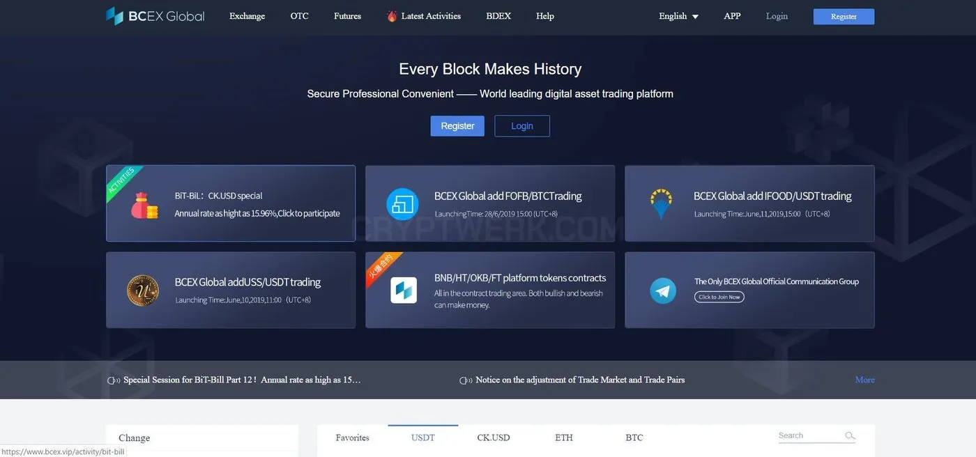Open the IFOOD/USDT trading announcement card
The height and width of the screenshot is (457, 976).
click(x=749, y=203)
